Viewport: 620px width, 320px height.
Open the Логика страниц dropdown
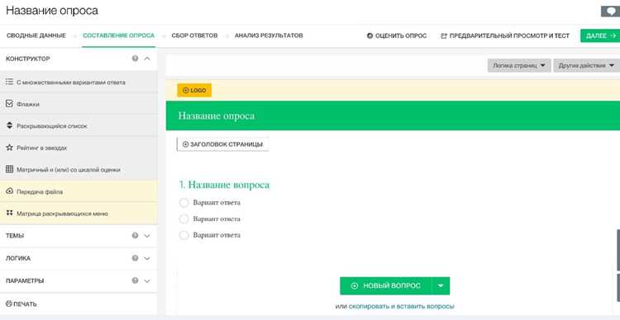point(519,65)
